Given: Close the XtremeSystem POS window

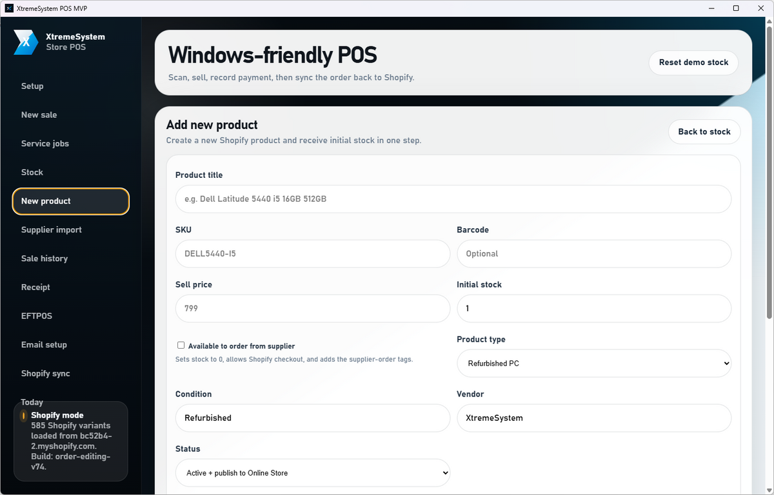Looking at the screenshot, I should [762, 8].
